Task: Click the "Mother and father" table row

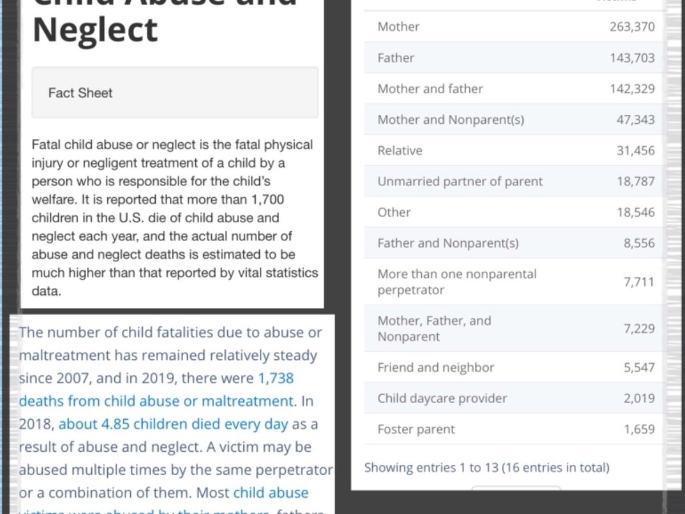Action: (x=513, y=89)
